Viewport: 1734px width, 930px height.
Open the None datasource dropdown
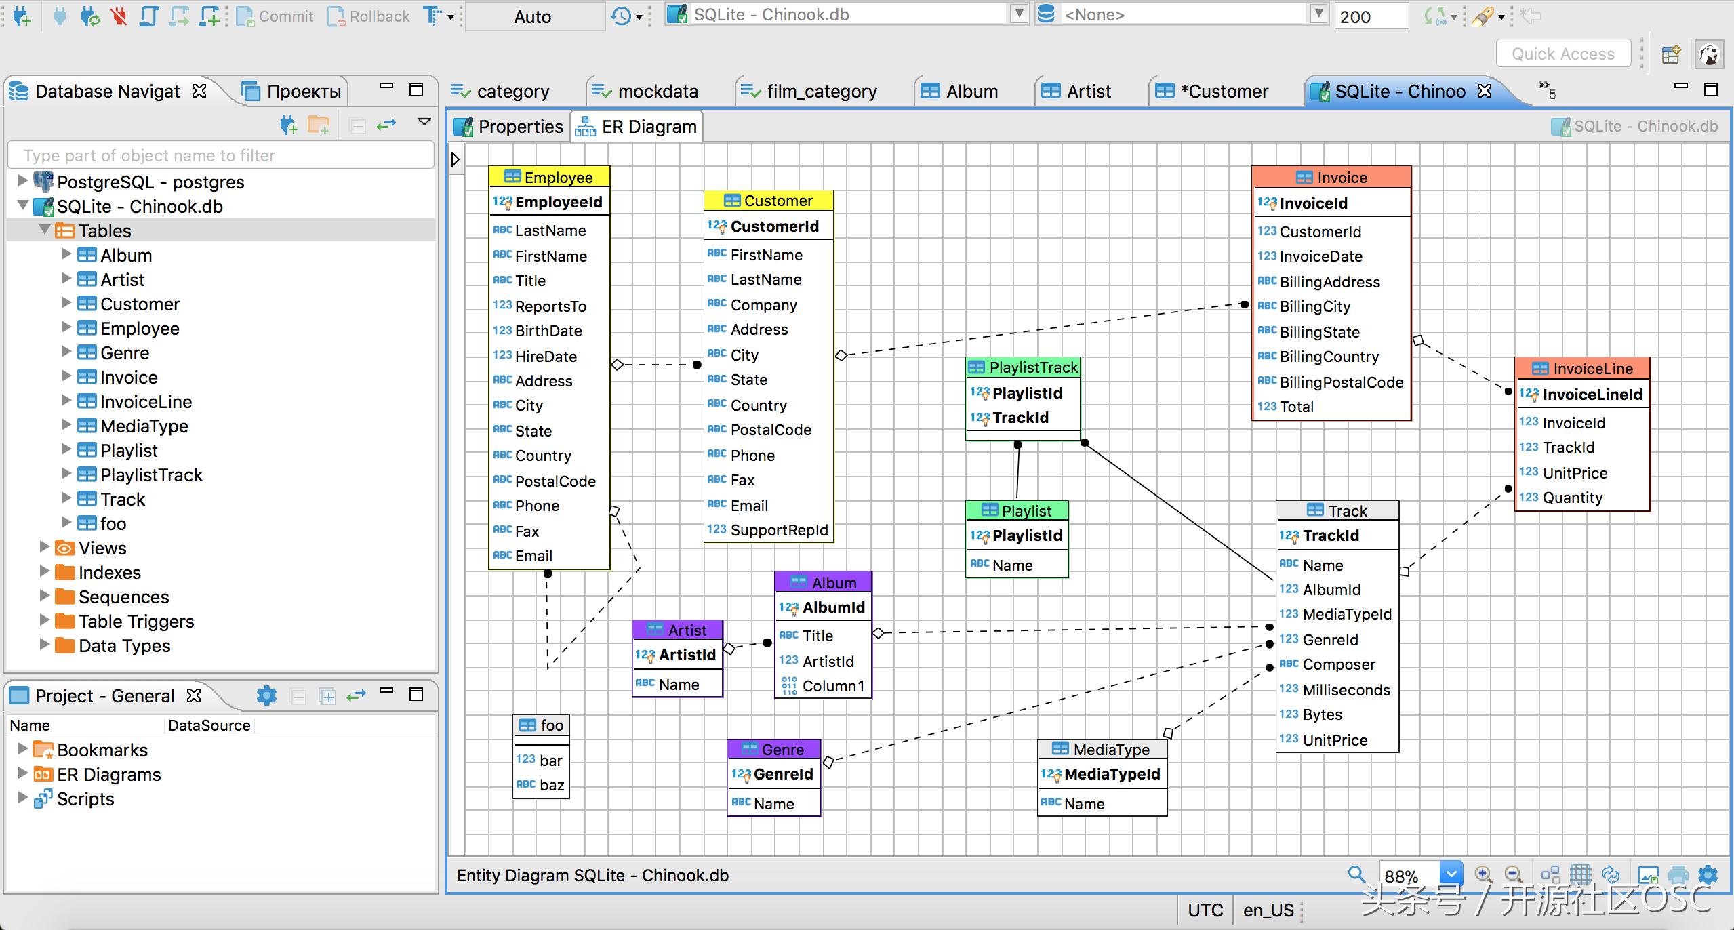[x=1320, y=15]
